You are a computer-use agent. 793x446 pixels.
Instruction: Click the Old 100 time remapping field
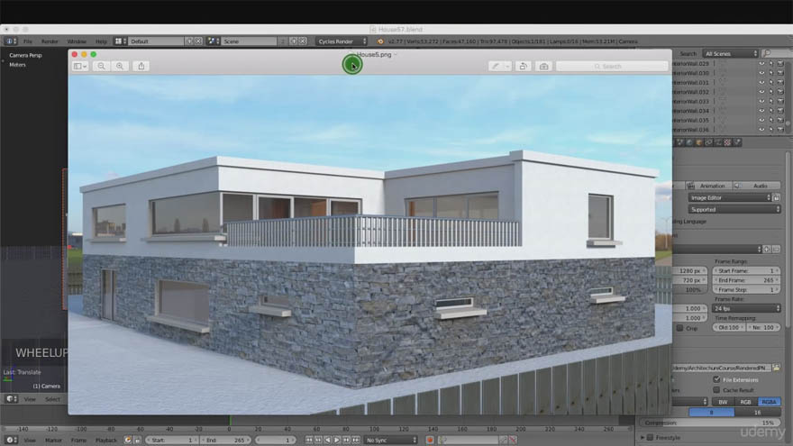[x=729, y=328]
